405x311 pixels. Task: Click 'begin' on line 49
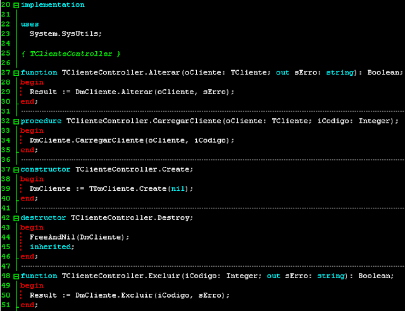pos(32,286)
